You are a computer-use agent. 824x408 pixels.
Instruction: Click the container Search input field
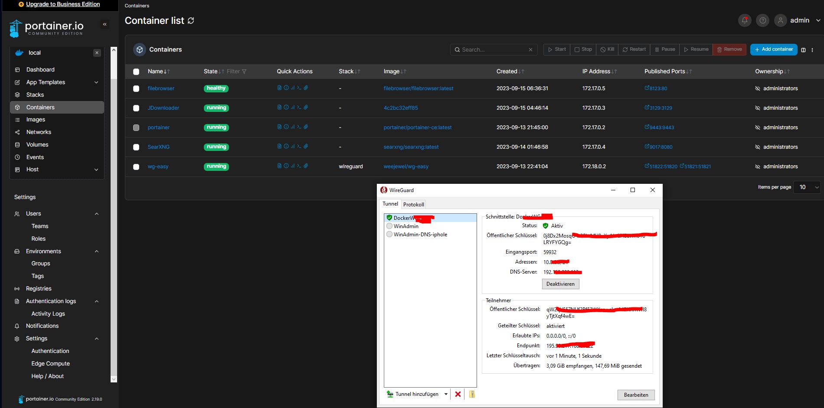click(494, 49)
